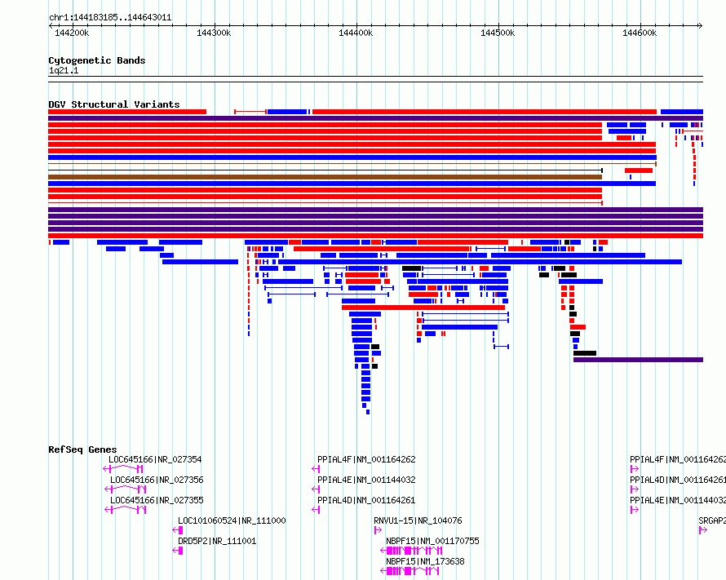This screenshot has height=580, width=726.
Task: Click the 144500k ruler tick label
Action: 498,33
